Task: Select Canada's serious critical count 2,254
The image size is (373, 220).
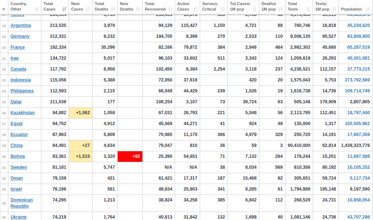Action: (219, 69)
